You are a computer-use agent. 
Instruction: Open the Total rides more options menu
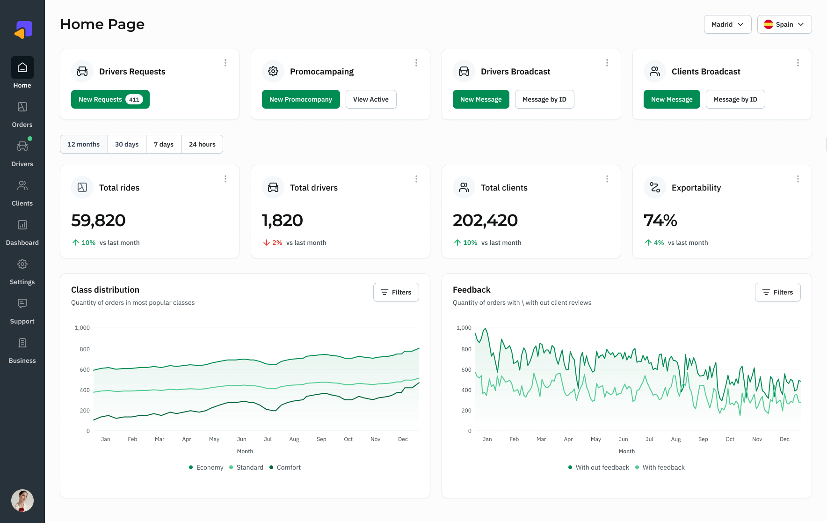[x=225, y=179]
